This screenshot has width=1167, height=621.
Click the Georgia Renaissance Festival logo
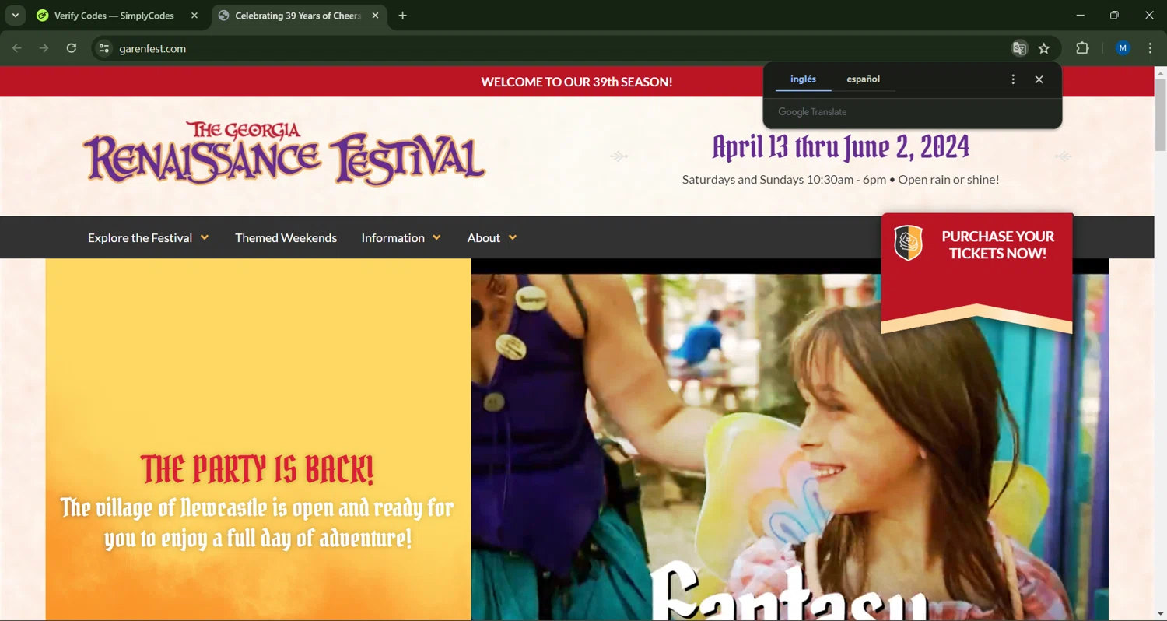click(x=285, y=153)
